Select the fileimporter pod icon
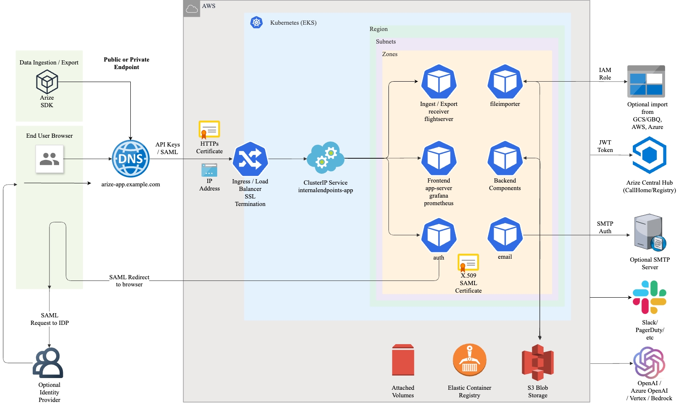 pos(505,82)
